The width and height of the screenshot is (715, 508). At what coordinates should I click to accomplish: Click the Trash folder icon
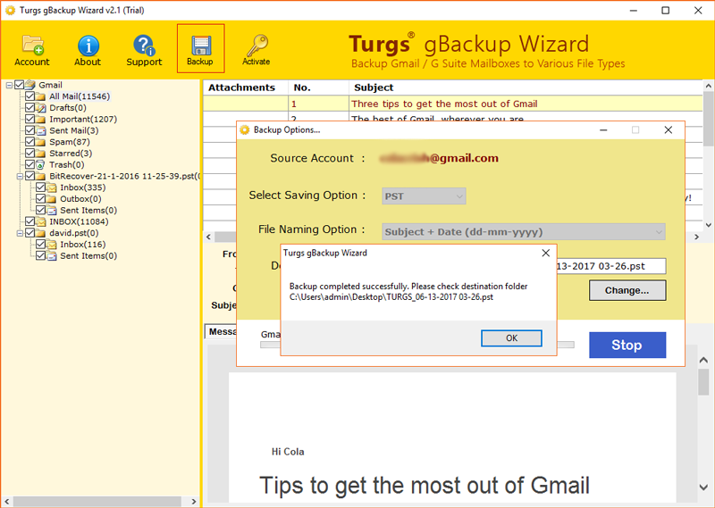coord(40,164)
